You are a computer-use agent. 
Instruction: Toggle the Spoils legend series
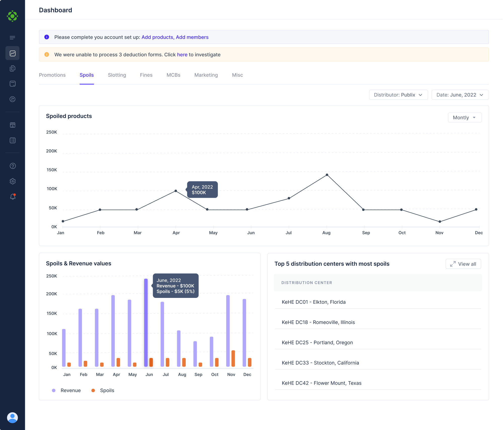[103, 390]
